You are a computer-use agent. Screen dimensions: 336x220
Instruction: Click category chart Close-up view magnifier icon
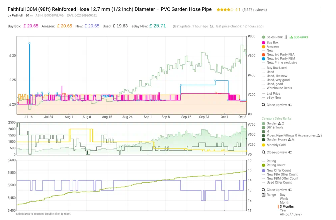pyautogui.click(x=263, y=152)
